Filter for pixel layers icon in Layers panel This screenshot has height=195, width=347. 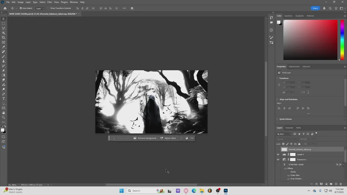(x=295, y=134)
